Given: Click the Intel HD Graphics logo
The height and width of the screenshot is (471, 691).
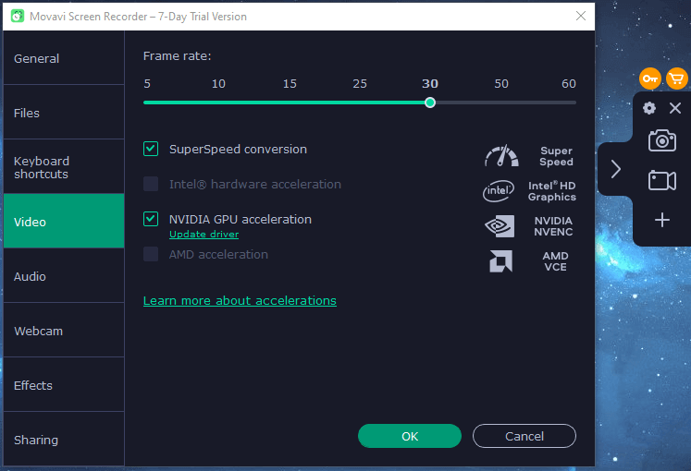Looking at the screenshot, I should point(499,191).
